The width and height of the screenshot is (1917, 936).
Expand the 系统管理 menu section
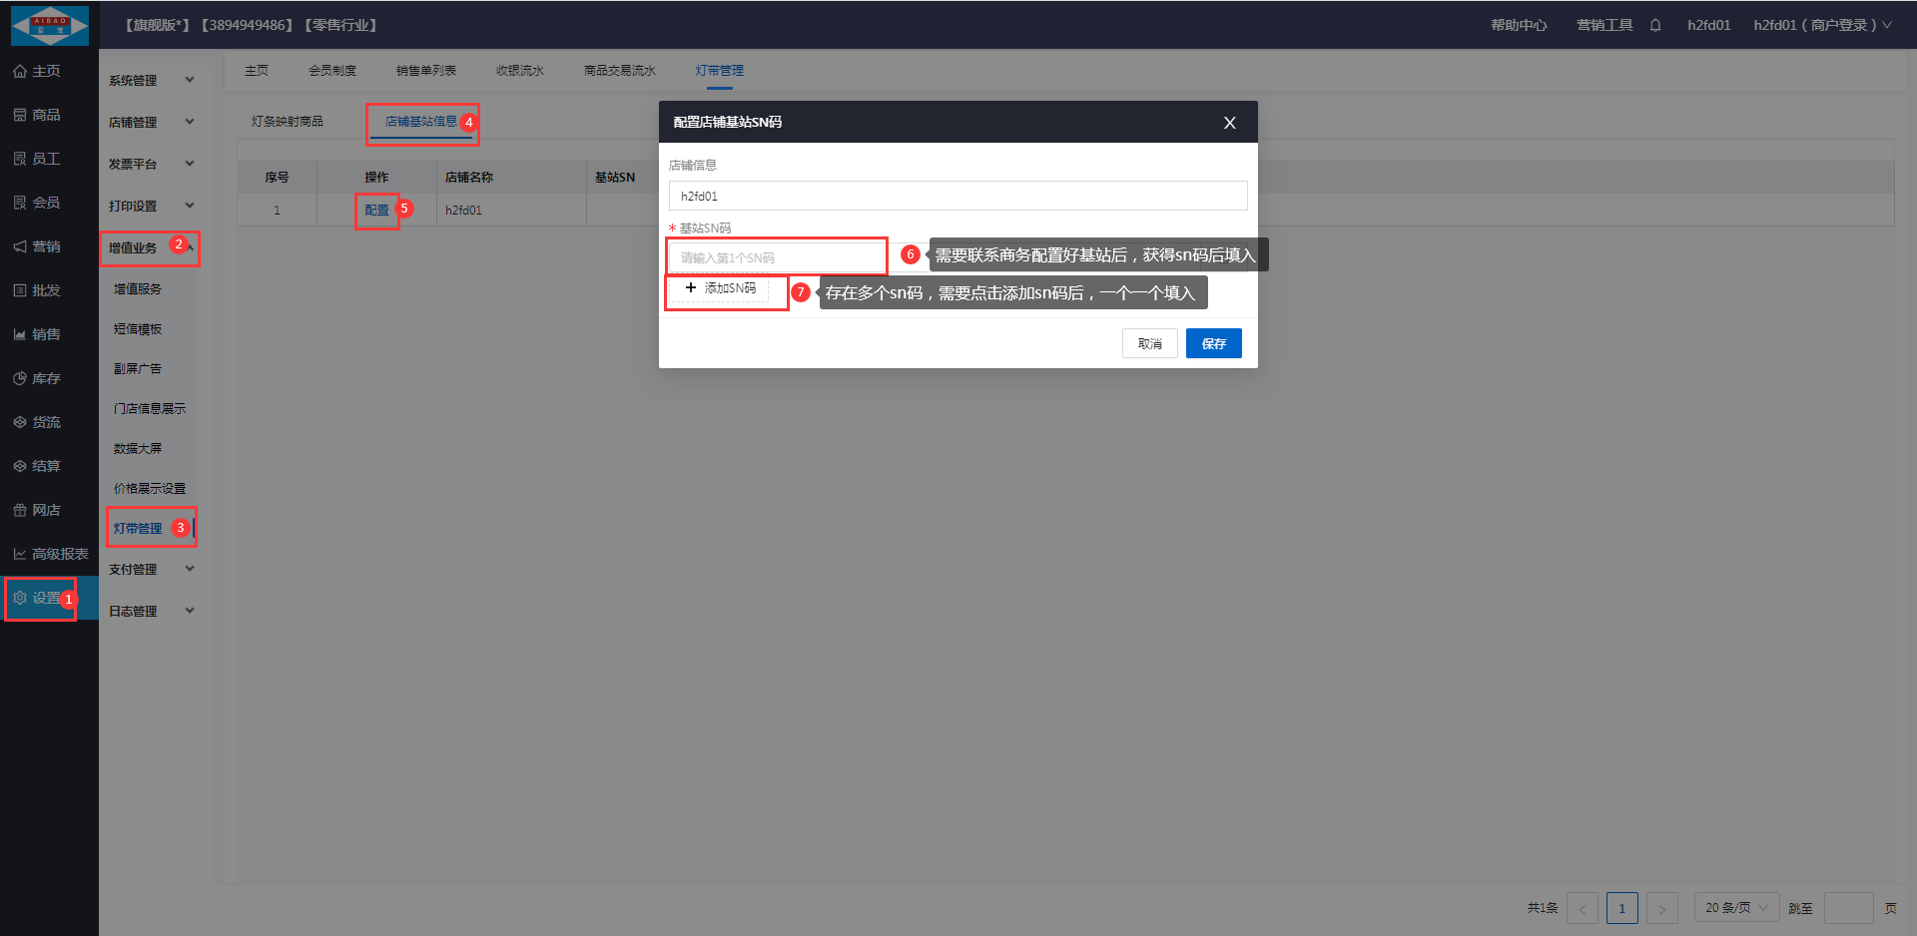(151, 80)
